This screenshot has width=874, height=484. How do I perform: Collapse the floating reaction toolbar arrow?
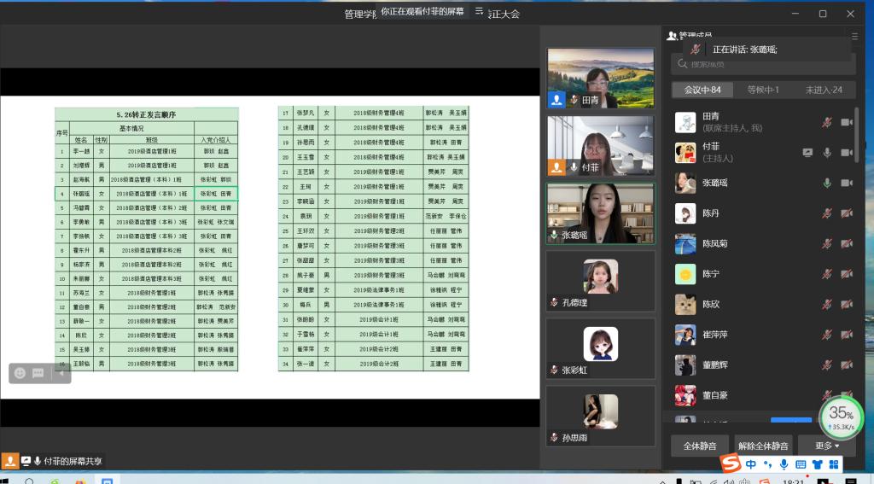coord(61,373)
